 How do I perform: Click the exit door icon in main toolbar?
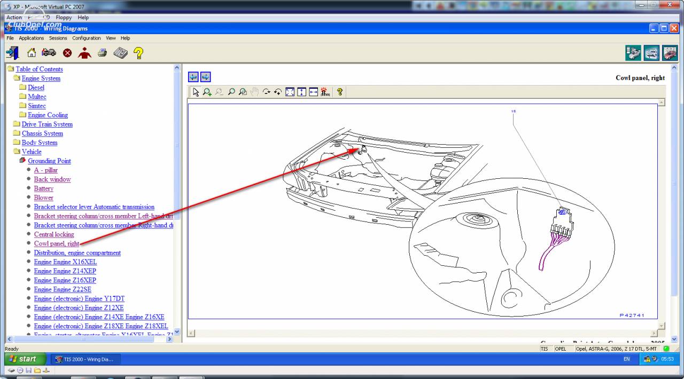pos(12,52)
